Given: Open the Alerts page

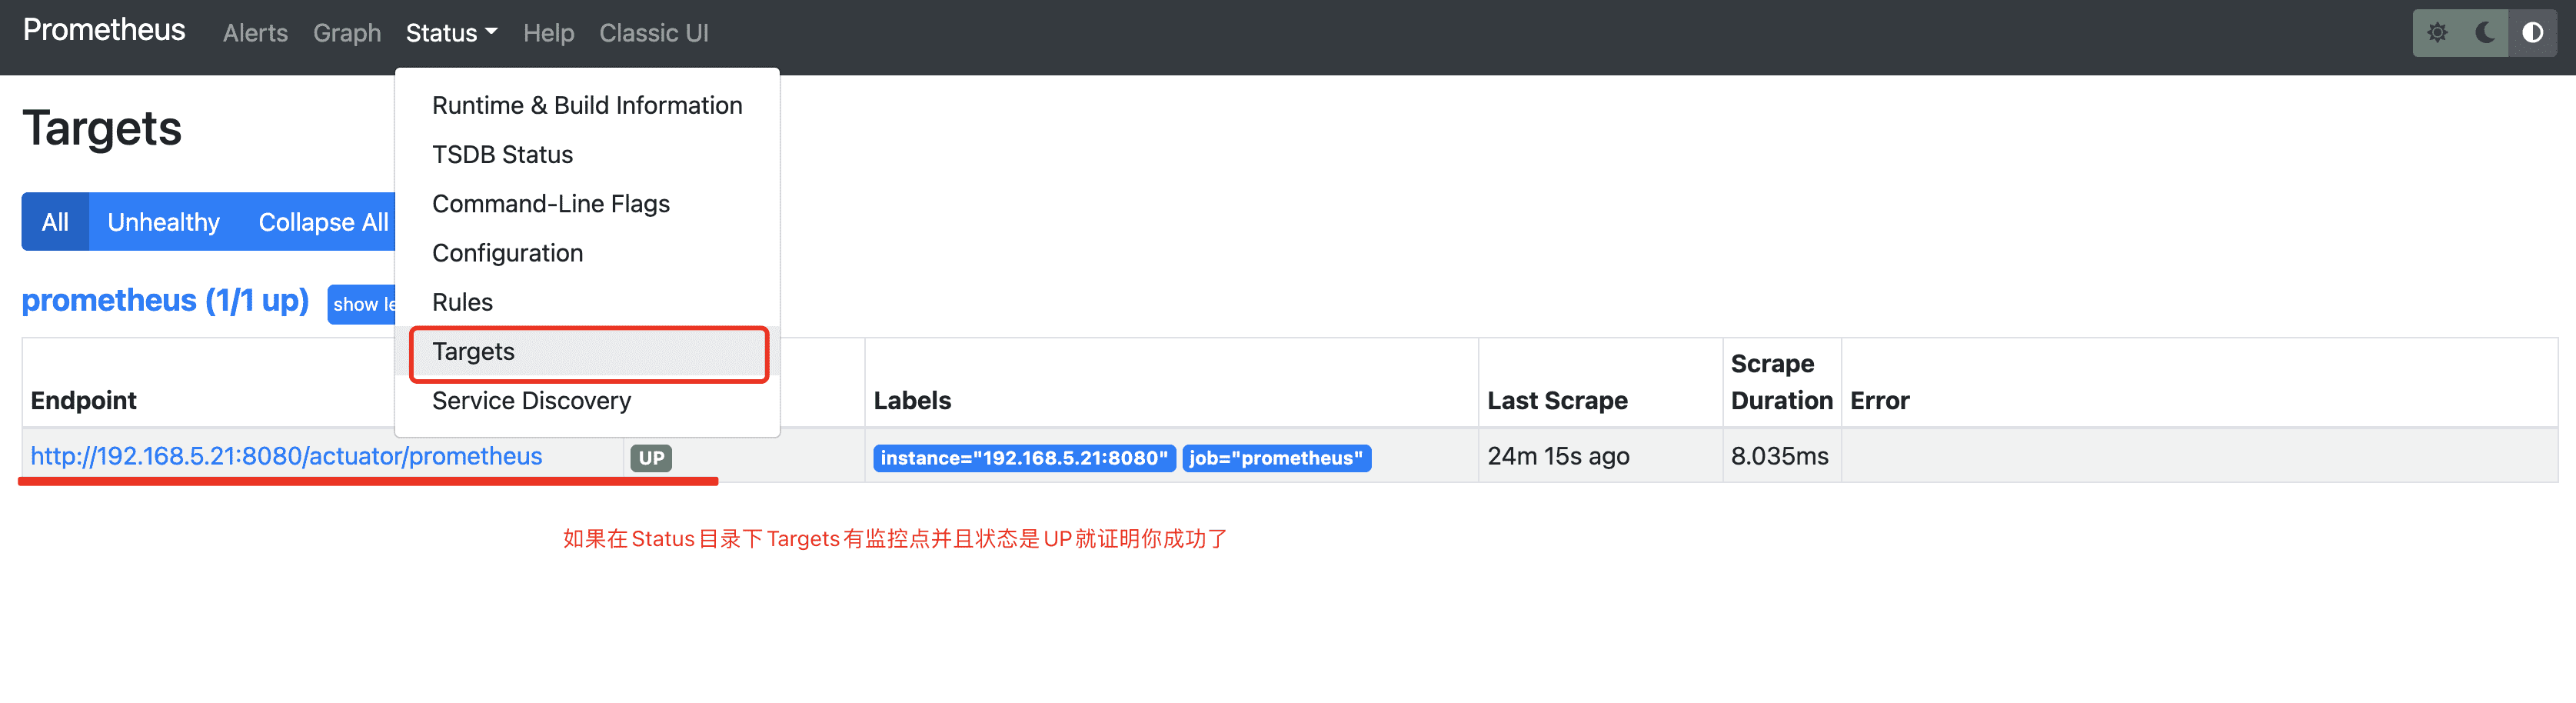Looking at the screenshot, I should [x=255, y=33].
